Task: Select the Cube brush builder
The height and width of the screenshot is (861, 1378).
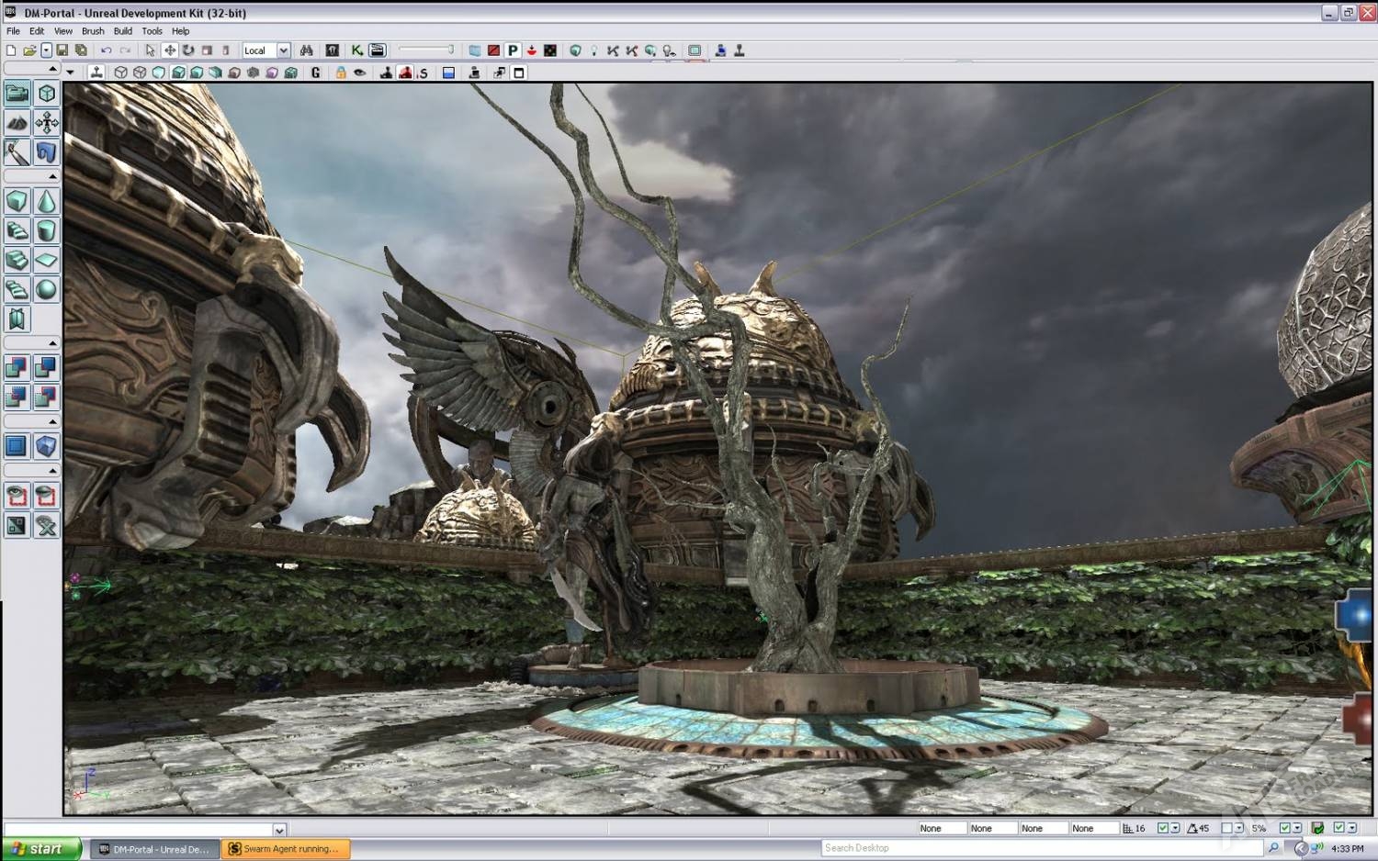Action: pyautogui.click(x=17, y=201)
